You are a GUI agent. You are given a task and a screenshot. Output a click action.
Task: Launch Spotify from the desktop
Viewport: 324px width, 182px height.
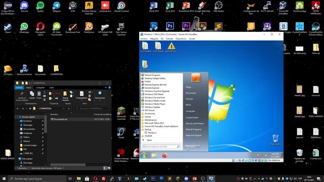click(x=40, y=7)
